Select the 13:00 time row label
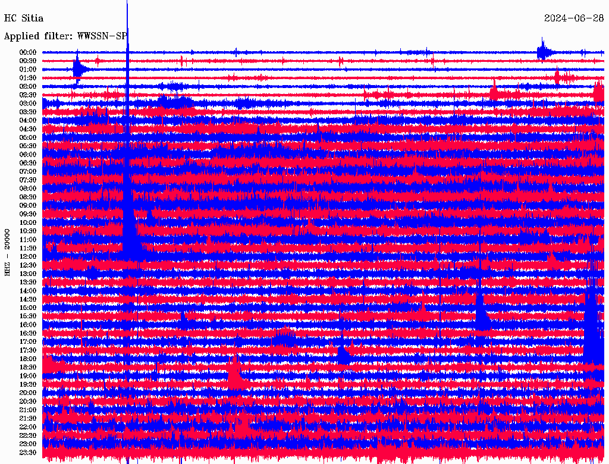The image size is (609, 464). (x=28, y=274)
